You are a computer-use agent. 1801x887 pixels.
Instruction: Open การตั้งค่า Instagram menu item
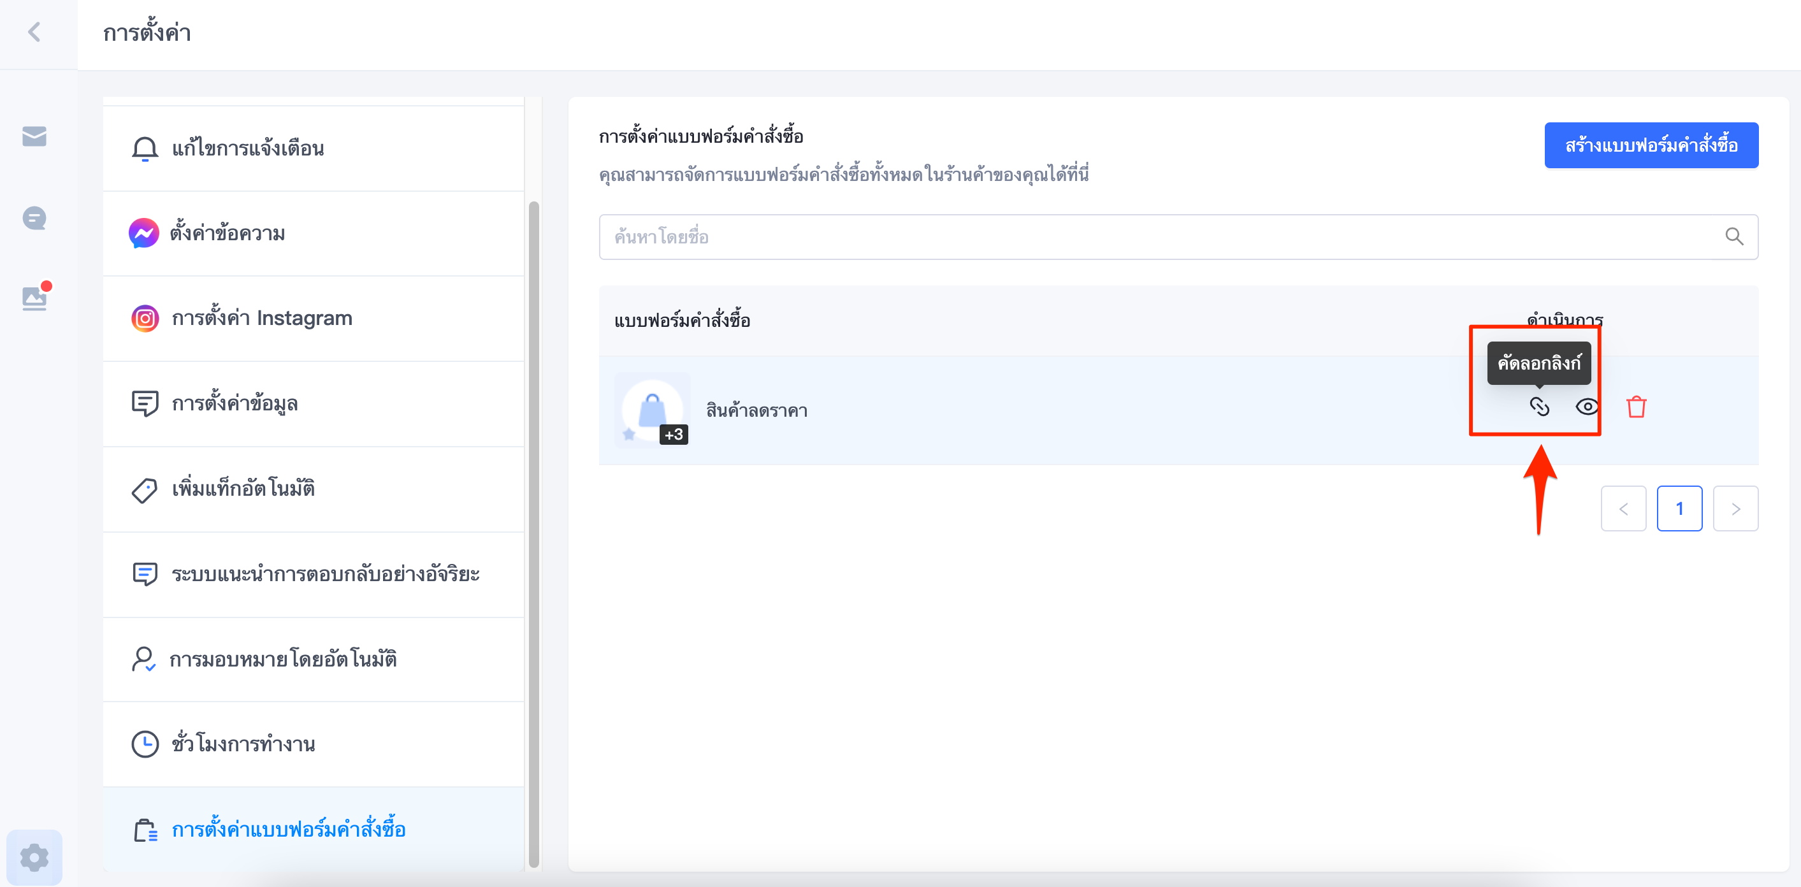pyautogui.click(x=313, y=319)
